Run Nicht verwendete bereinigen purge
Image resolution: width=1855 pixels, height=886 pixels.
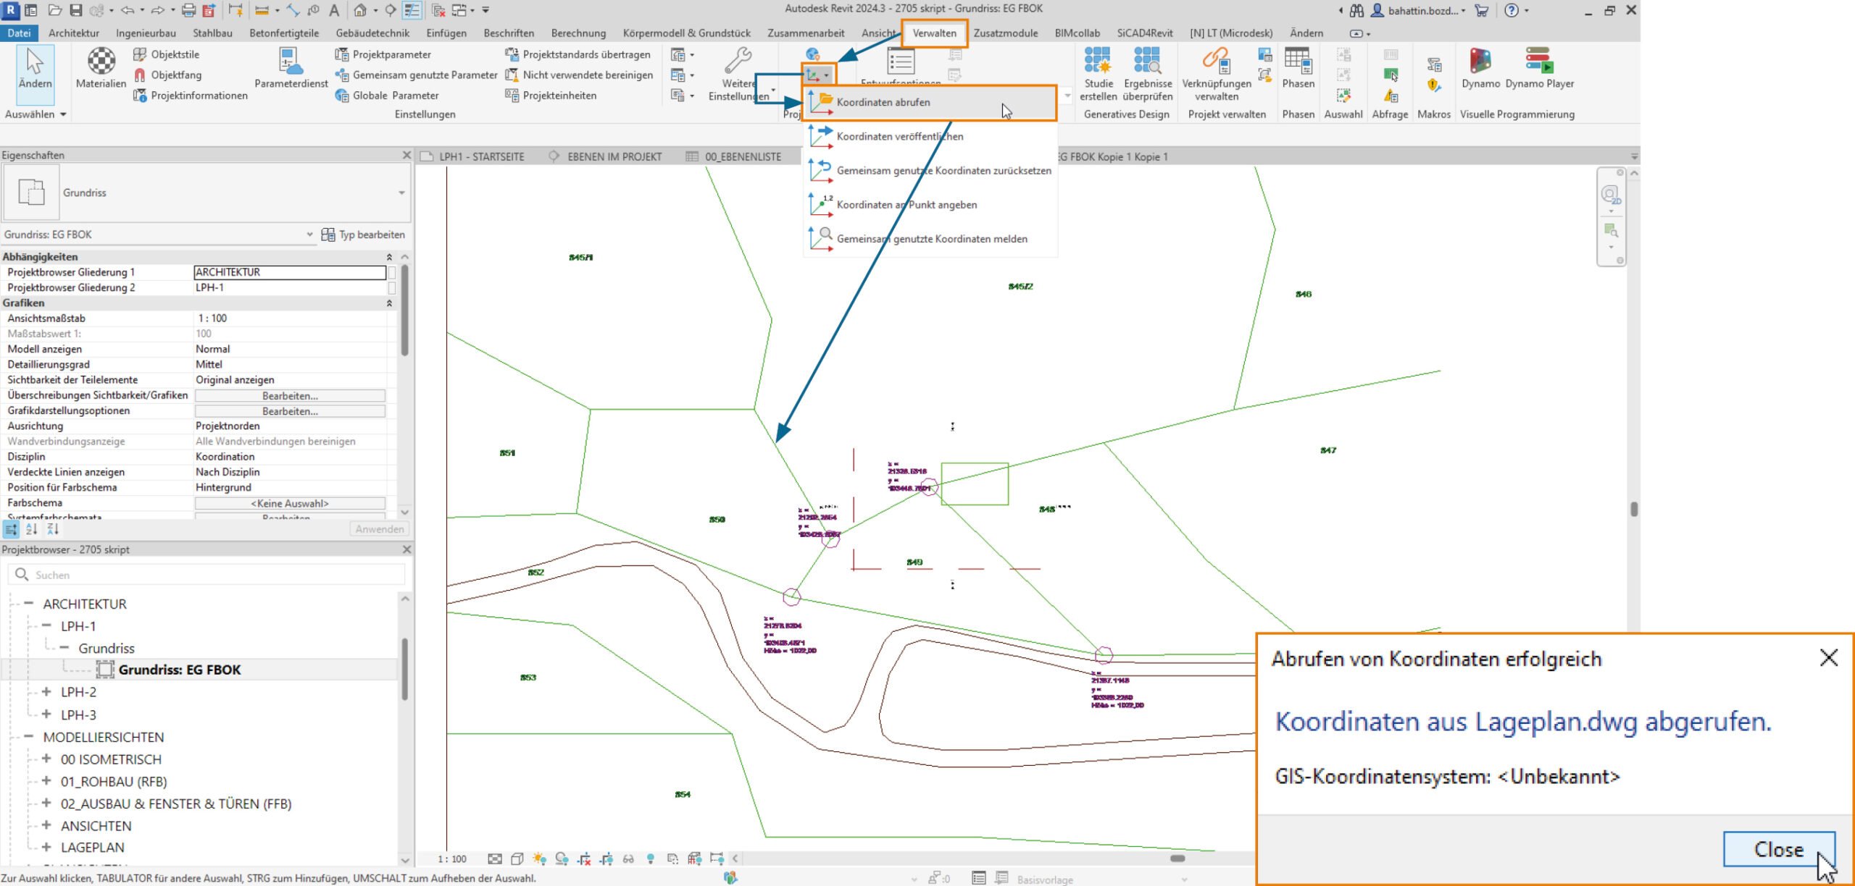(579, 75)
